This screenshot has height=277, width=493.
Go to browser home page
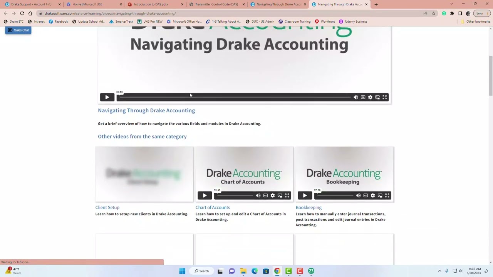pos(30,13)
